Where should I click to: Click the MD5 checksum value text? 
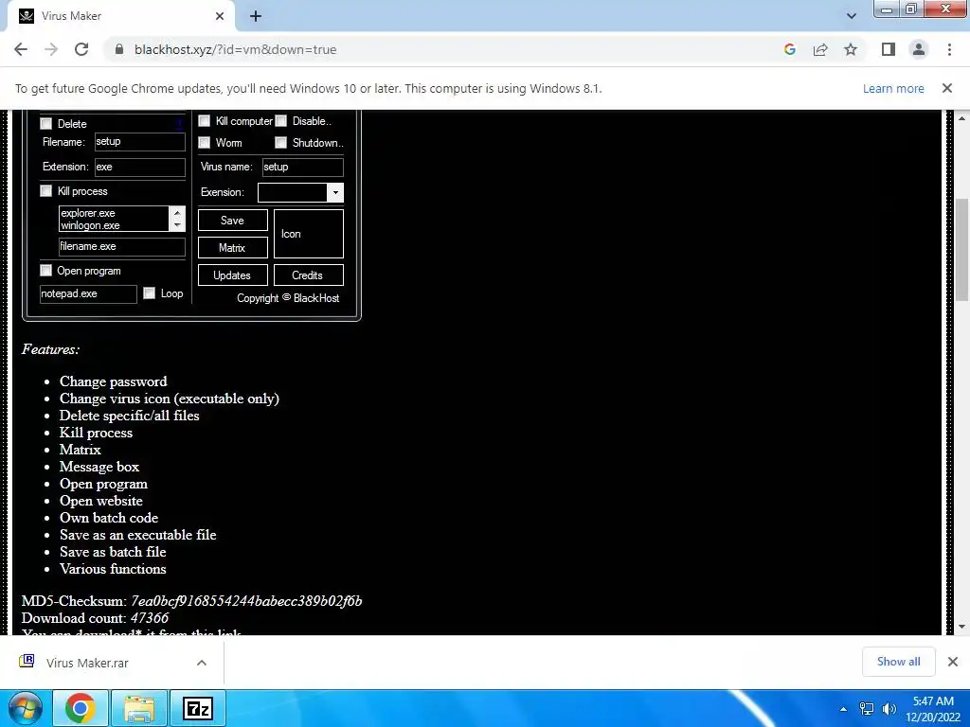pos(246,601)
